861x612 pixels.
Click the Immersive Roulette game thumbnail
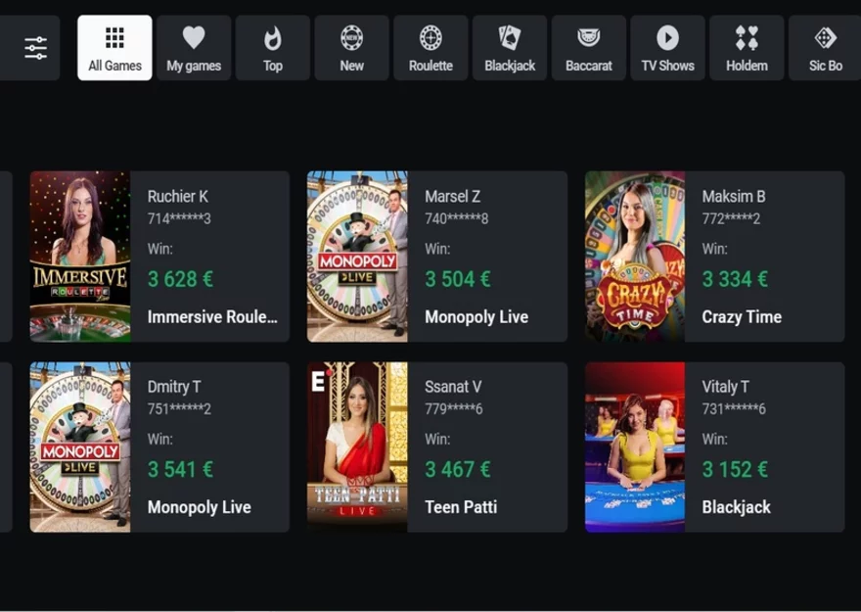pos(80,257)
